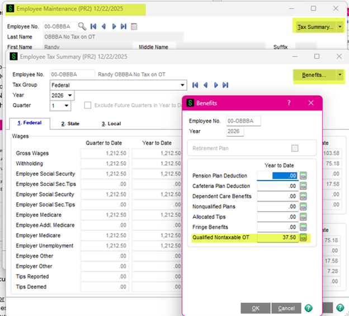Open calculator for Fringe Benefits field

[x=304, y=227]
